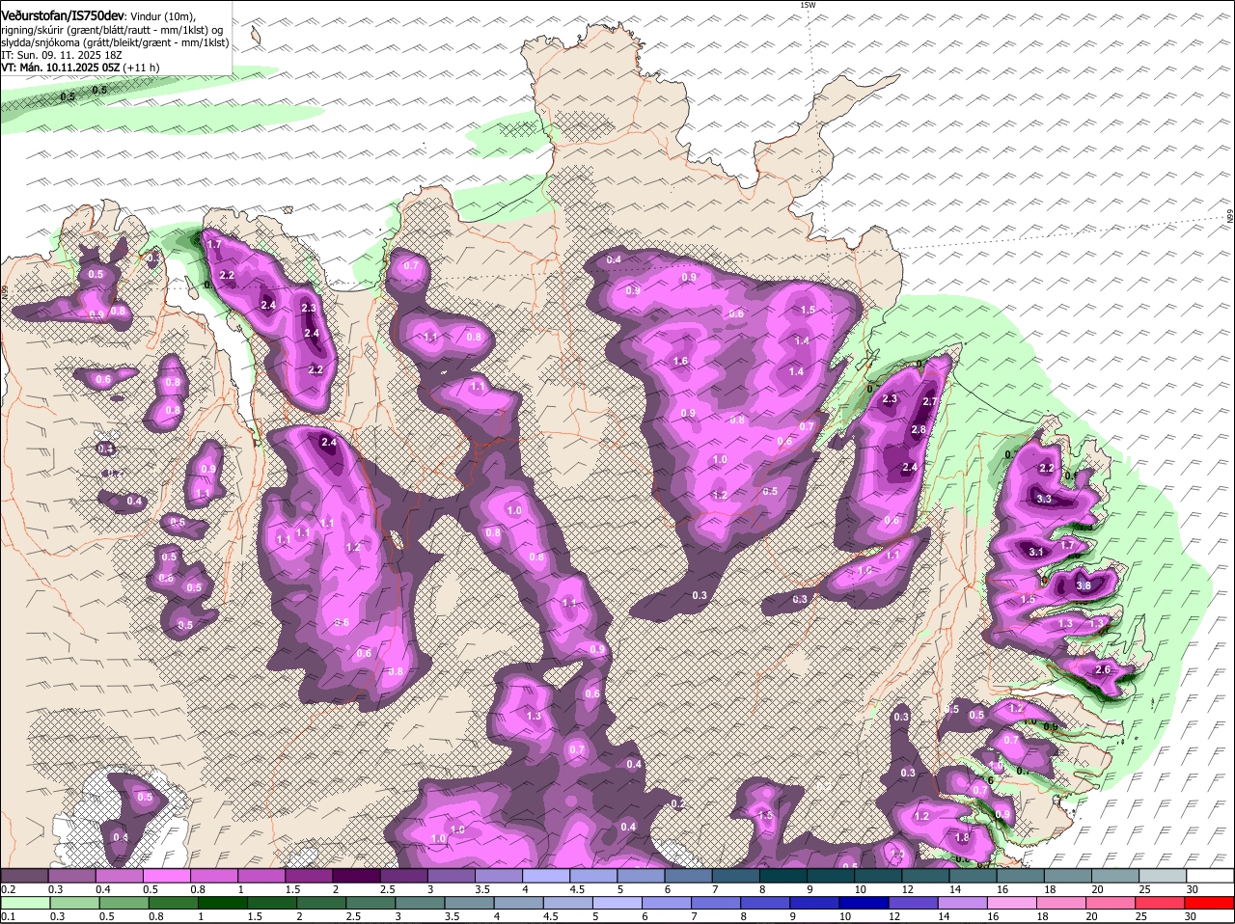Click the bright pink 0.5–0.8 snowfall legend swatch

pyautogui.click(x=166, y=875)
